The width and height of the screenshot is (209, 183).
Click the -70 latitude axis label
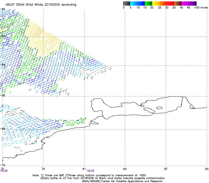(3, 165)
